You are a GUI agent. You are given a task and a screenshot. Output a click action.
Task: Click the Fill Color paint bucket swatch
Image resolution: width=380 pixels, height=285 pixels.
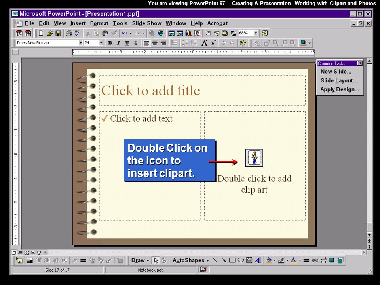(x=269, y=260)
